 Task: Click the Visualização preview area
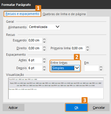(56, 88)
